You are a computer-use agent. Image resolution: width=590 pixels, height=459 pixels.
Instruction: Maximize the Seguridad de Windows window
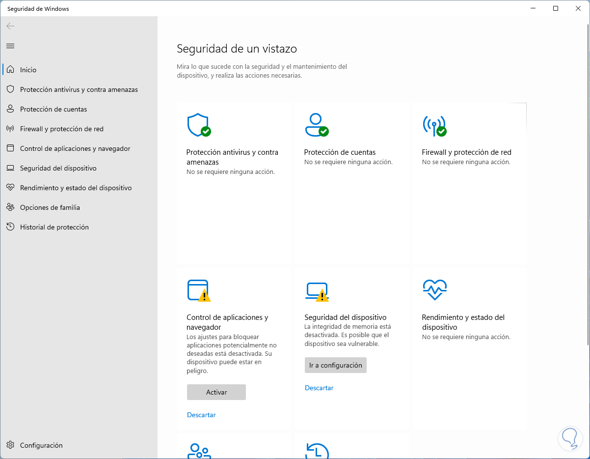click(x=556, y=8)
